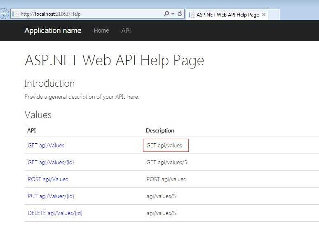Open a new browser tab
Viewport: 319px width, 227px height.
[x=274, y=14]
